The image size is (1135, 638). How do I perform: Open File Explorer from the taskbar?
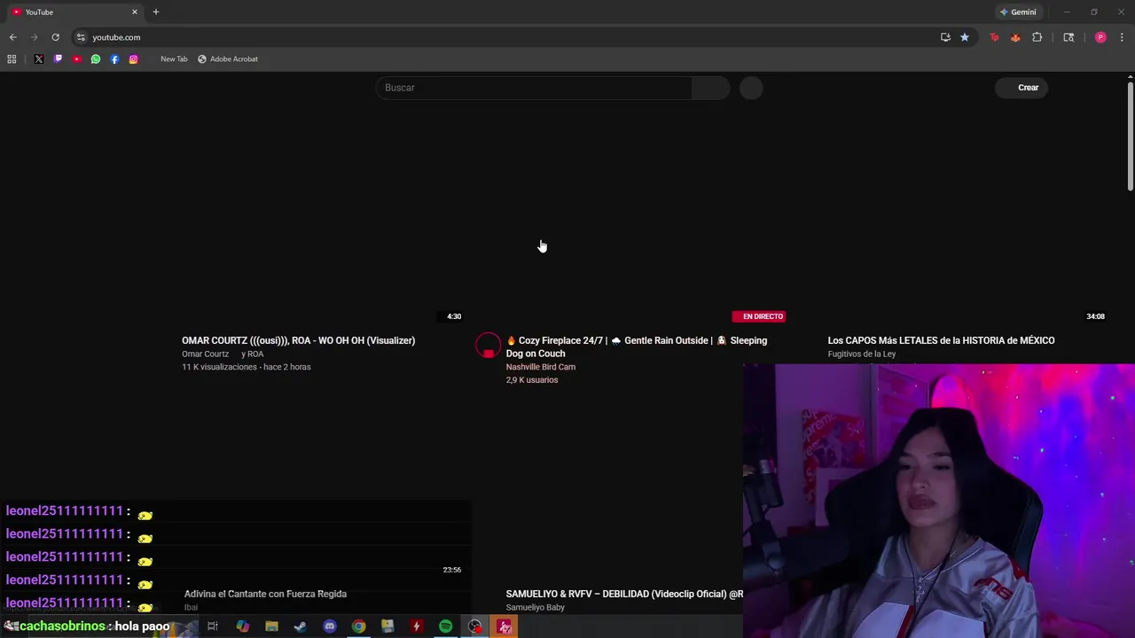pyautogui.click(x=271, y=626)
